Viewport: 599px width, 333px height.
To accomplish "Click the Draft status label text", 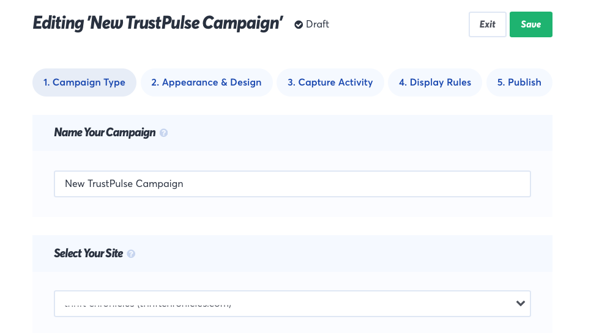I will 318,24.
